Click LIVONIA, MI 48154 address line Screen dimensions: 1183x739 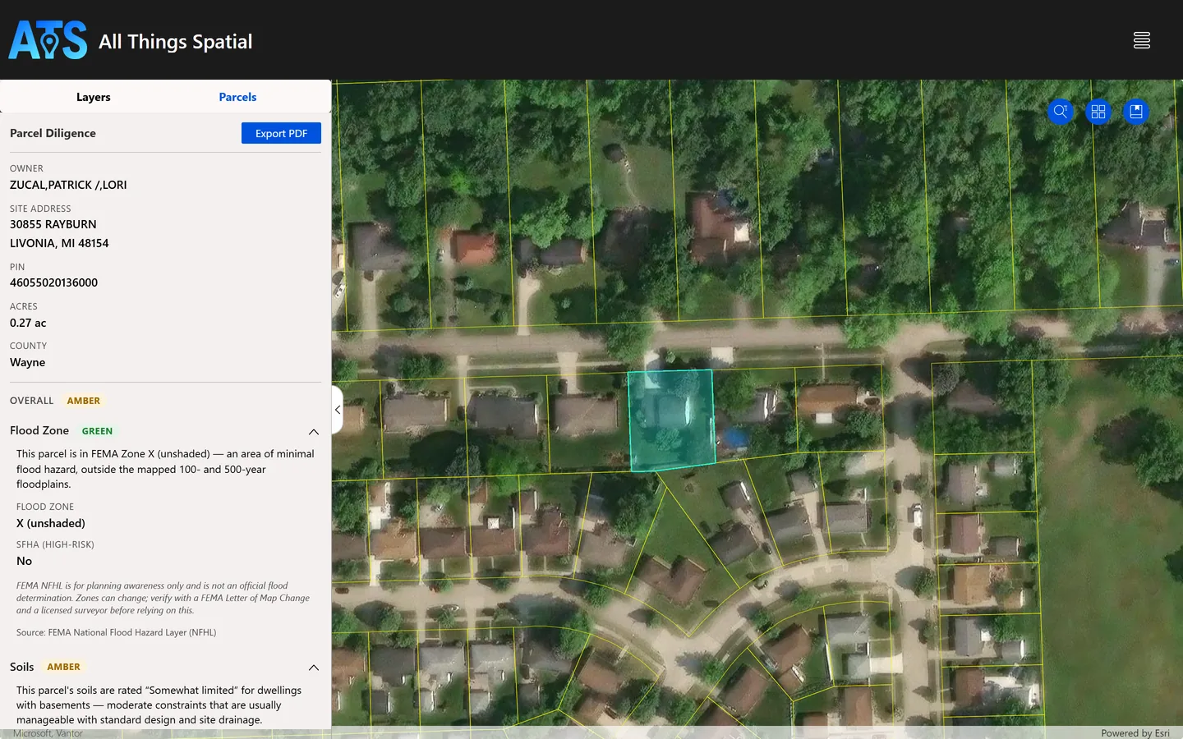[x=59, y=243]
